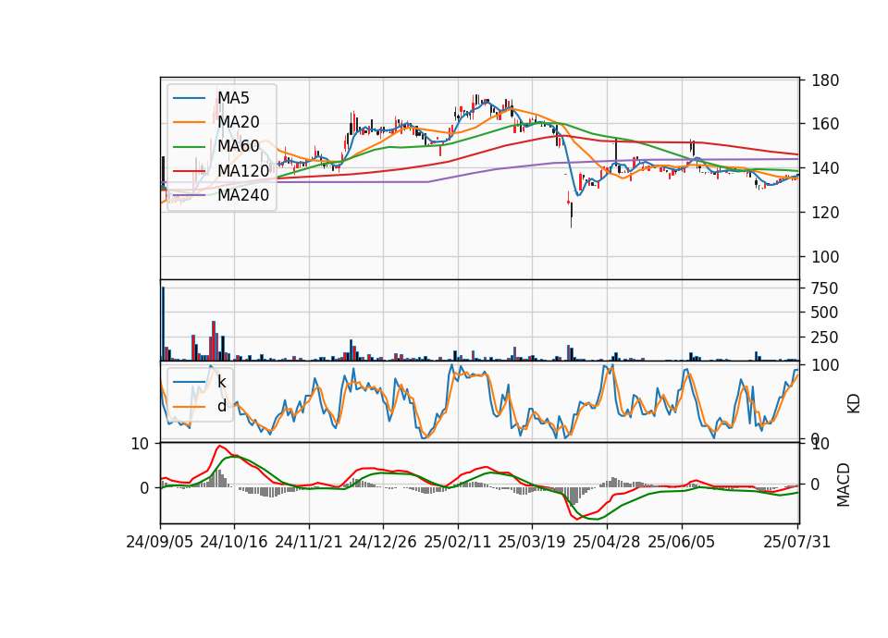Screen dimensions: 888x638
Task: Click the MA240 legend label
Action: (x=243, y=195)
